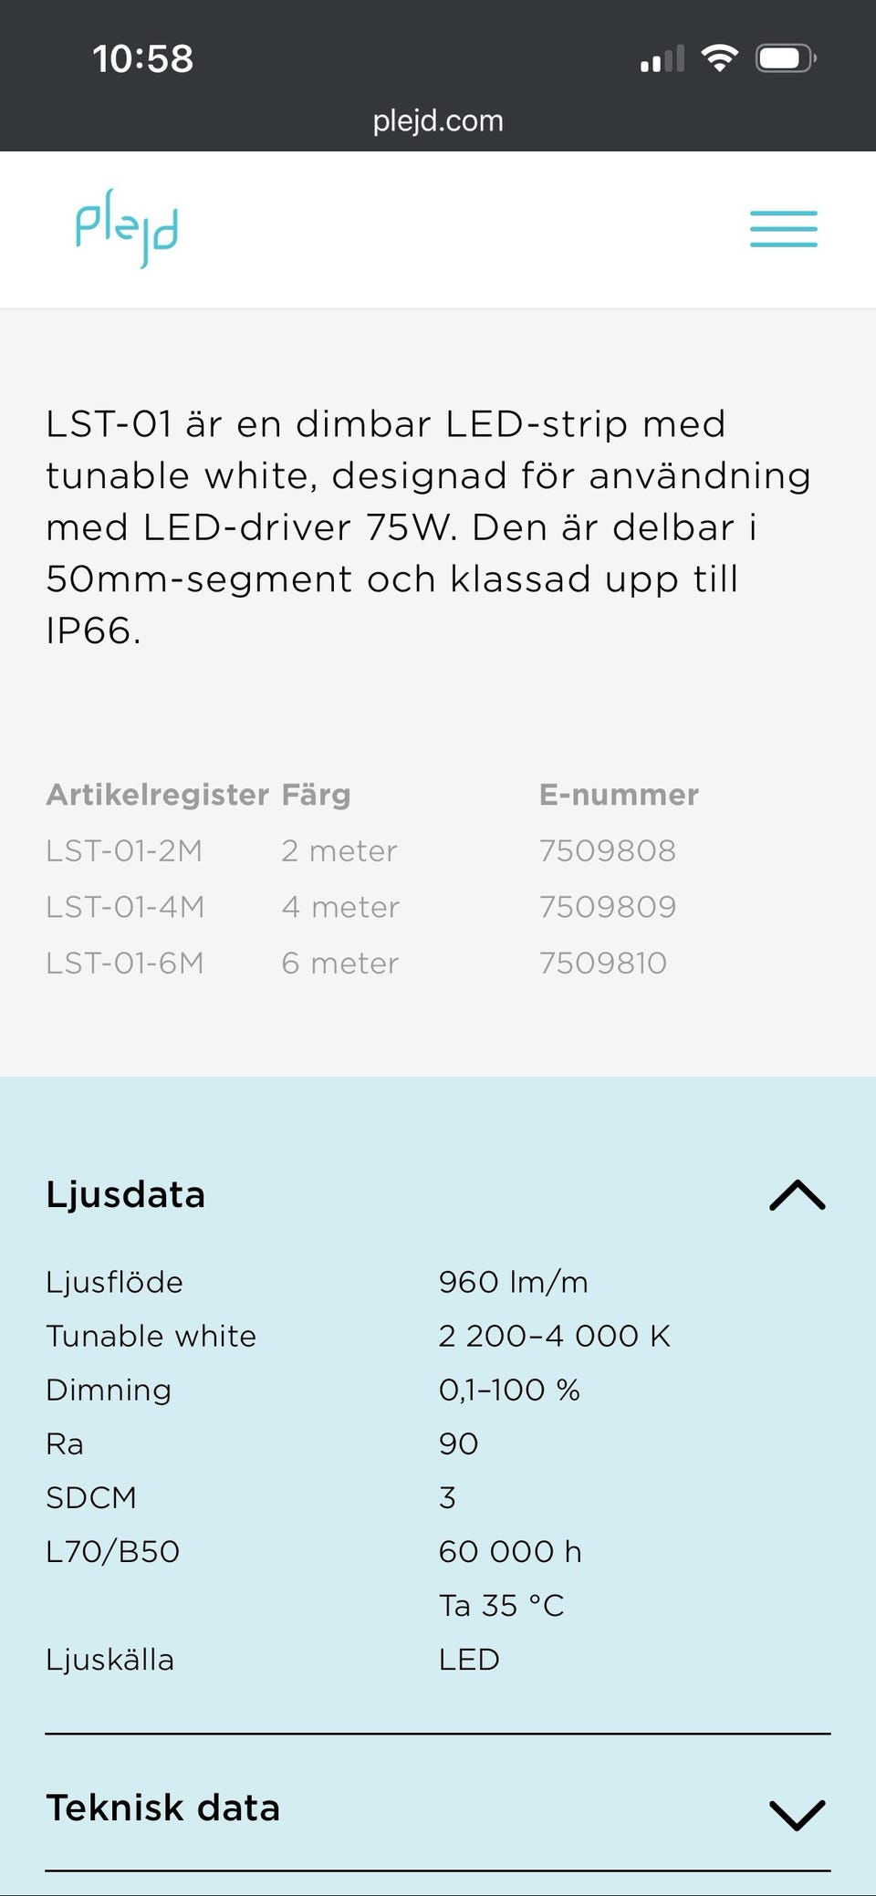Viewport: 876px width, 1896px height.
Task: Tap the LST-01 product description text
Action: coord(429,527)
